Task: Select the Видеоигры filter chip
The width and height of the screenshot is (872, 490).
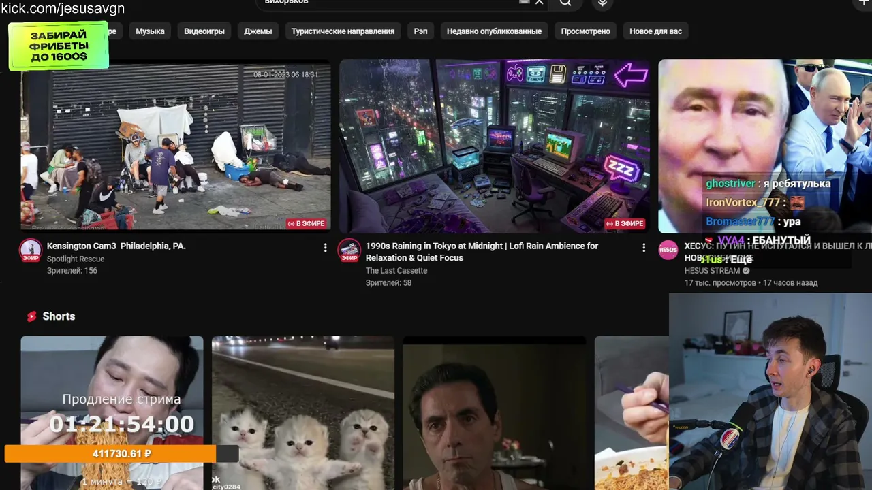Action: [x=204, y=31]
